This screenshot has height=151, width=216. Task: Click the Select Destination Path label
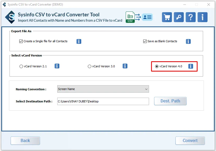pos(34,101)
